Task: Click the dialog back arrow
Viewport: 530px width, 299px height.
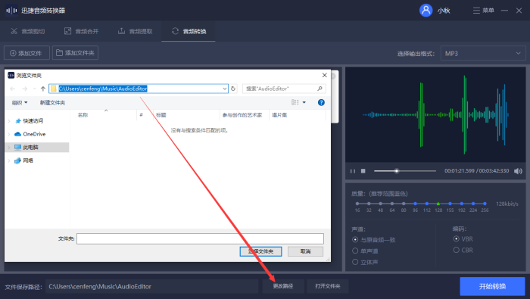Action: (x=13, y=89)
